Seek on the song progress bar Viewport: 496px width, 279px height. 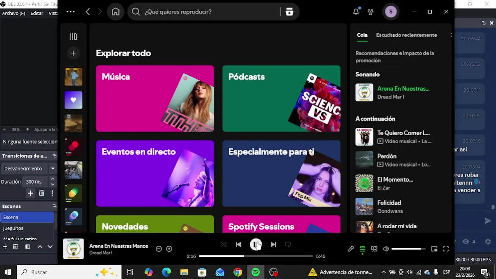tap(256, 256)
